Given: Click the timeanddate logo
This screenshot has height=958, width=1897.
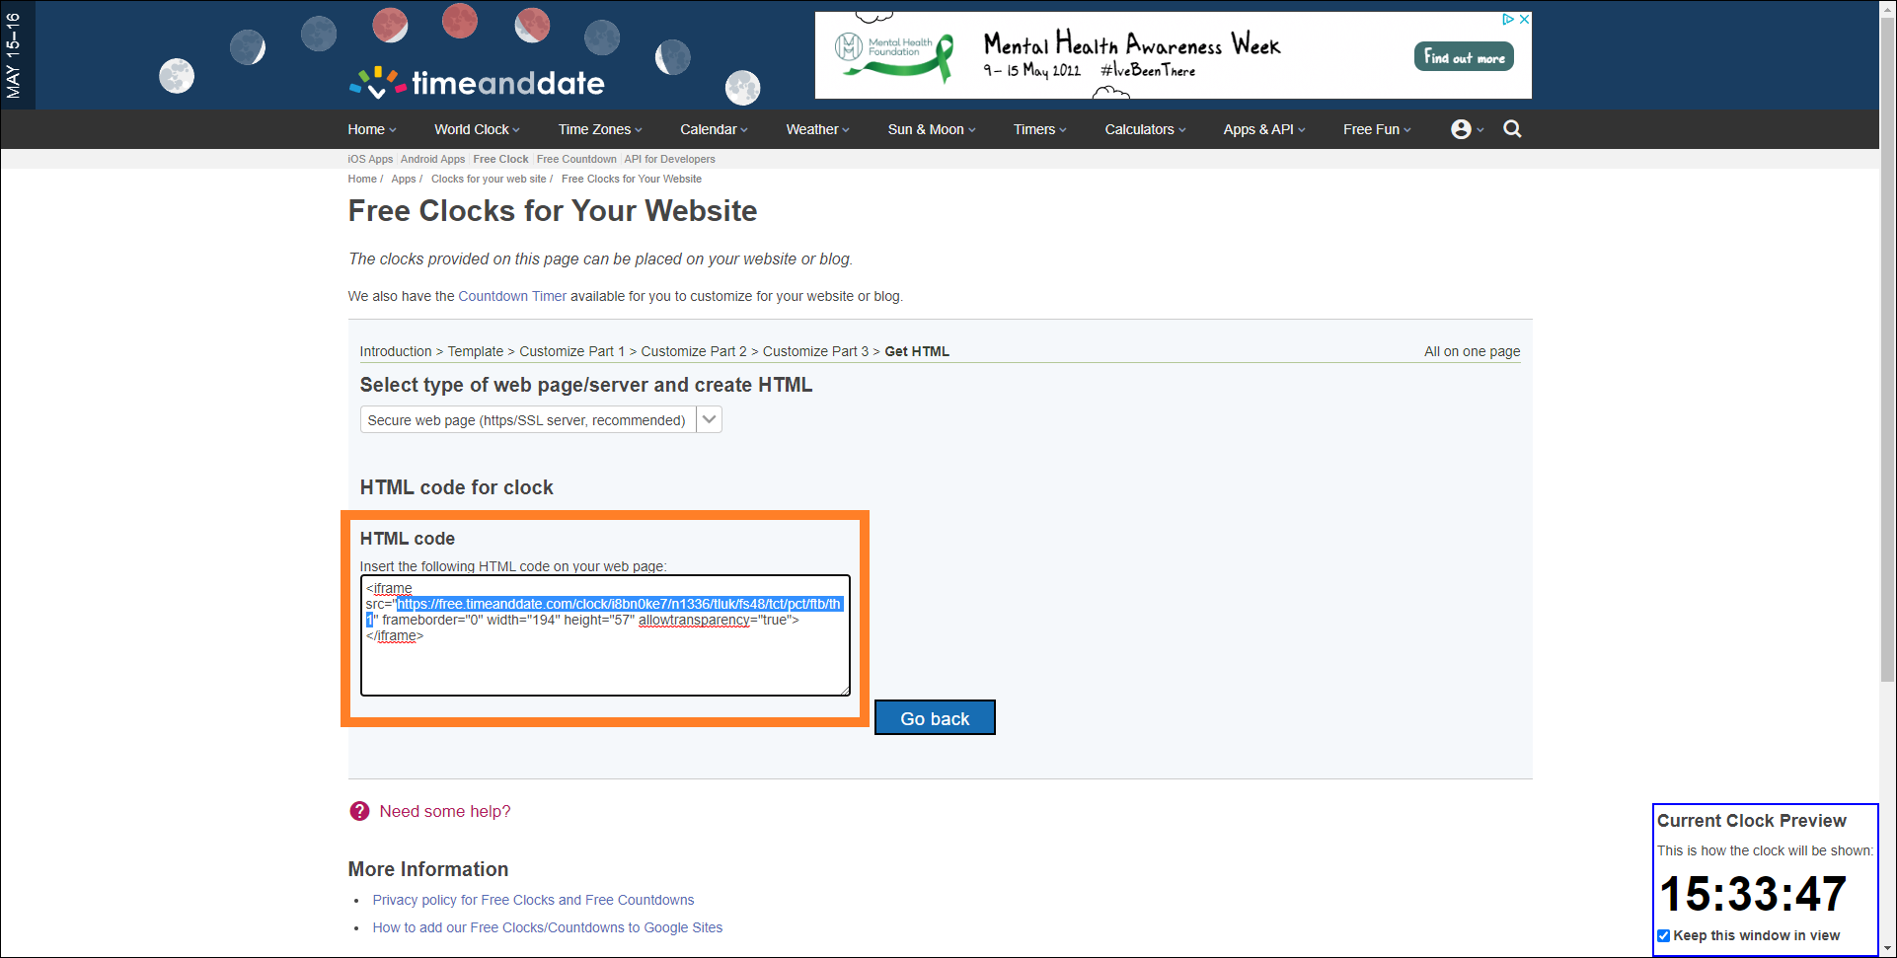Looking at the screenshot, I should tap(478, 83).
